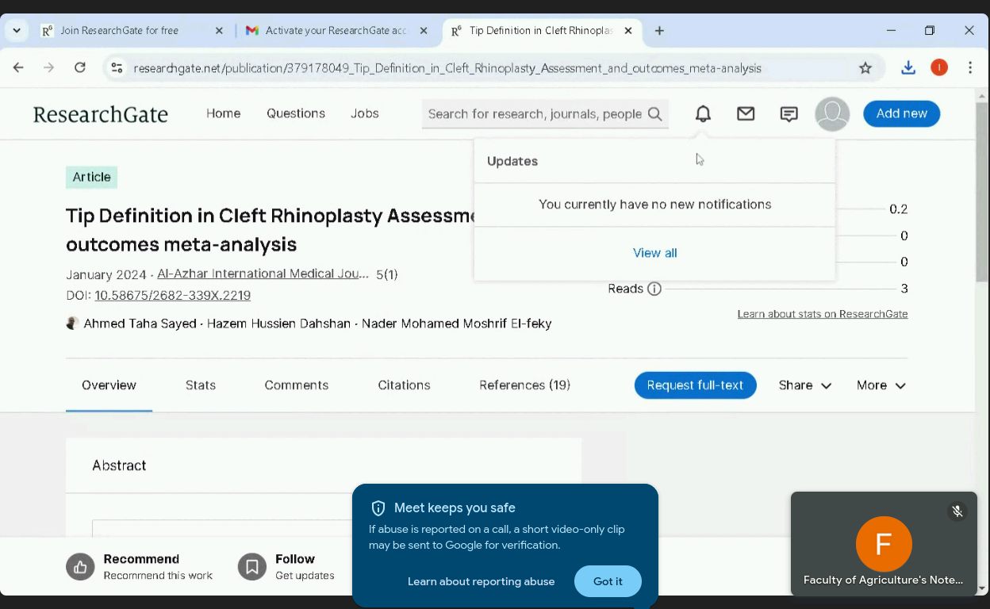Close the Tip Definition in Cleft Rhinoplasty tab

pyautogui.click(x=628, y=31)
